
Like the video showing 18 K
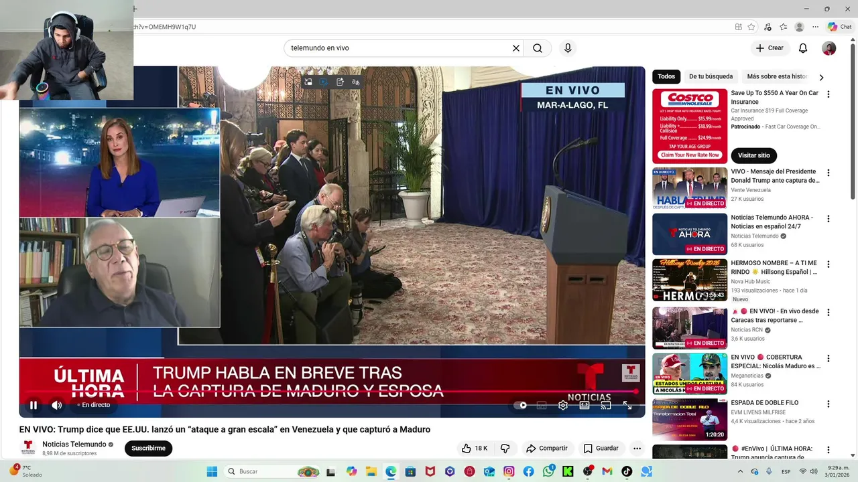pyautogui.click(x=475, y=449)
